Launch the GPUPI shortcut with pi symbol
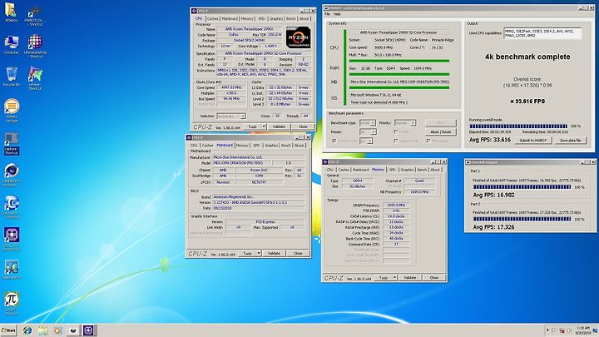The height and width of the screenshot is (337, 599). 12,304
